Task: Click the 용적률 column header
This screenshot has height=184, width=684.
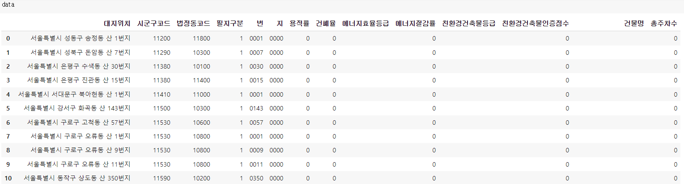Action: point(299,23)
